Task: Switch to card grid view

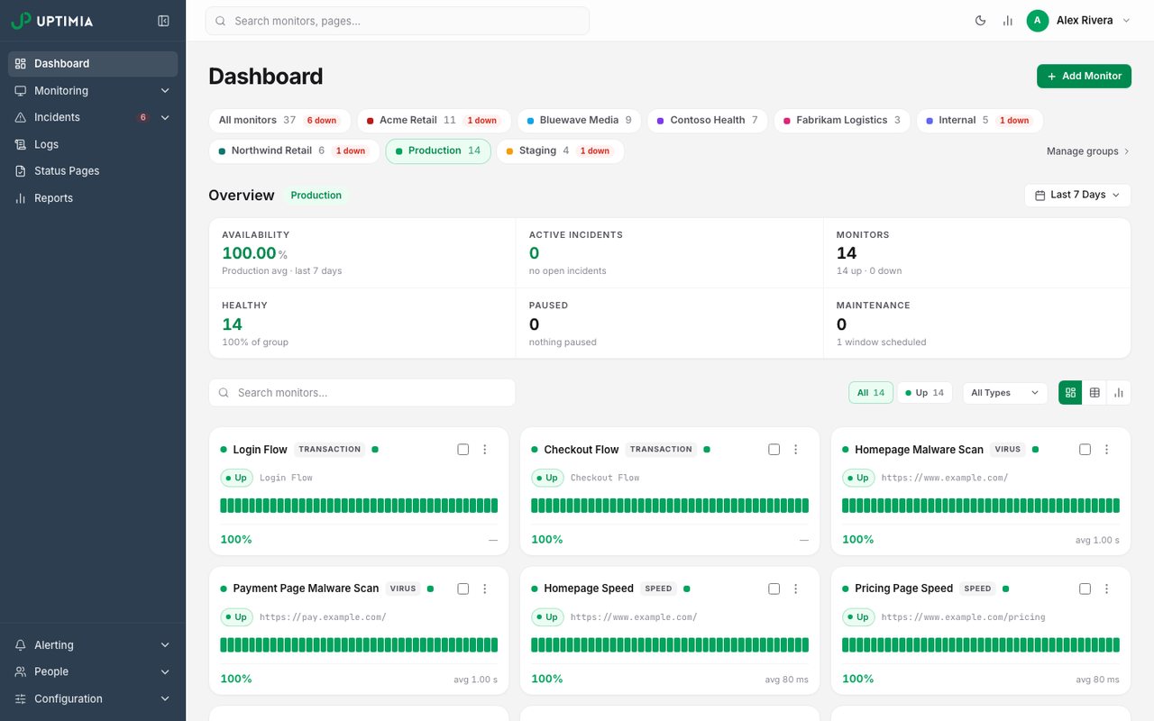Action: pos(1070,393)
